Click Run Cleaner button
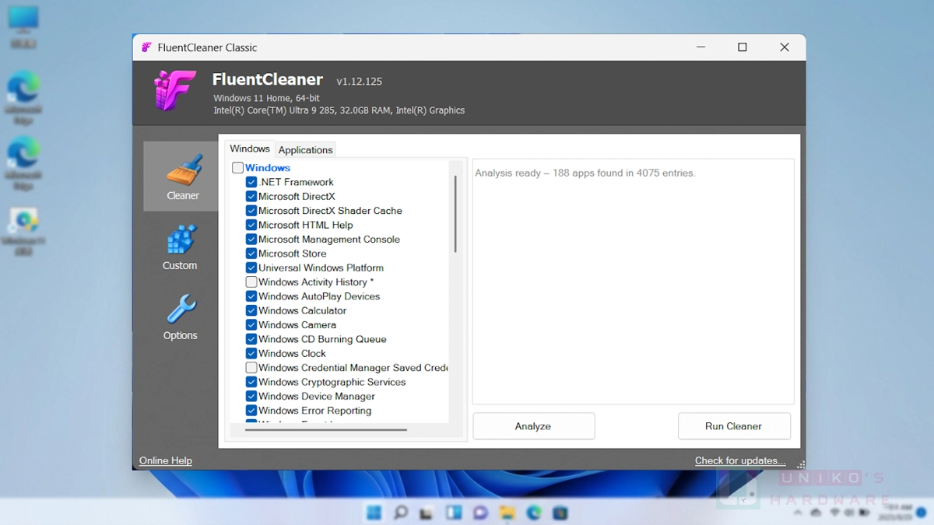The width and height of the screenshot is (934, 525). coord(734,426)
